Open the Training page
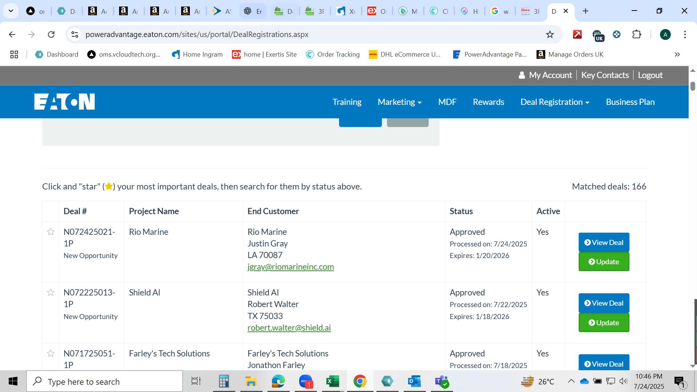697x392 pixels. 347,102
